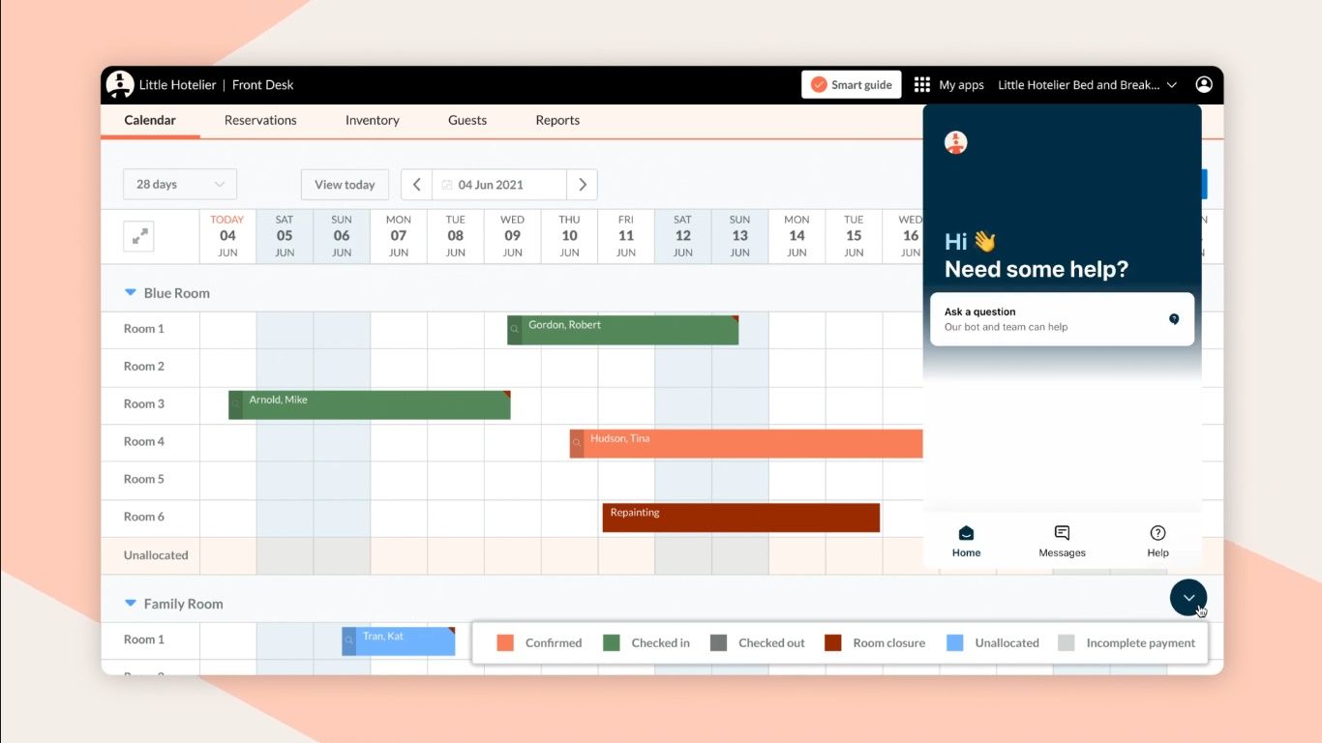Viewport: 1322px width, 743px height.
Task: Go to previous date with left arrow
Action: pyautogui.click(x=416, y=185)
